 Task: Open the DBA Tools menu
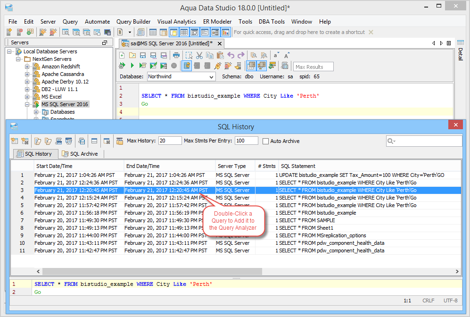272,22
